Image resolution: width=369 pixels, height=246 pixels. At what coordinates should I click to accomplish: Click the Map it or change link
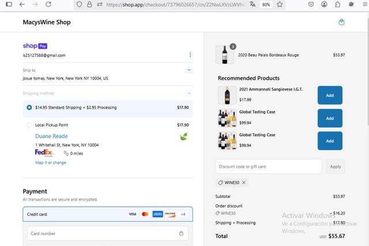click(x=51, y=162)
